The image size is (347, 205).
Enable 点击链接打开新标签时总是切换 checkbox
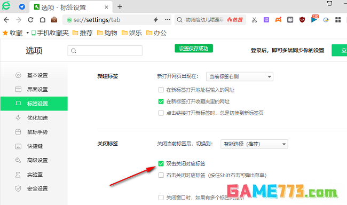[161, 113]
